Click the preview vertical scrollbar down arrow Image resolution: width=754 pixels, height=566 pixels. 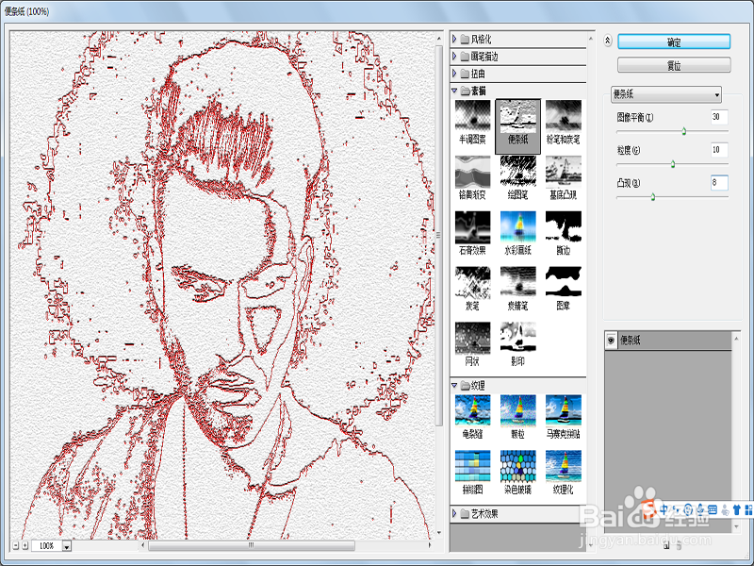pyautogui.click(x=438, y=533)
